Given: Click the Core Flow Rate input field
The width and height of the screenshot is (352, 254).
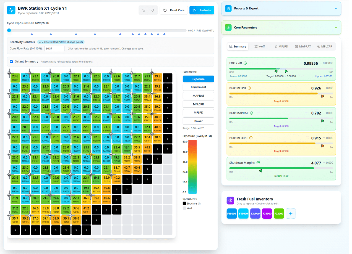Looking at the screenshot, I should 54,49.
